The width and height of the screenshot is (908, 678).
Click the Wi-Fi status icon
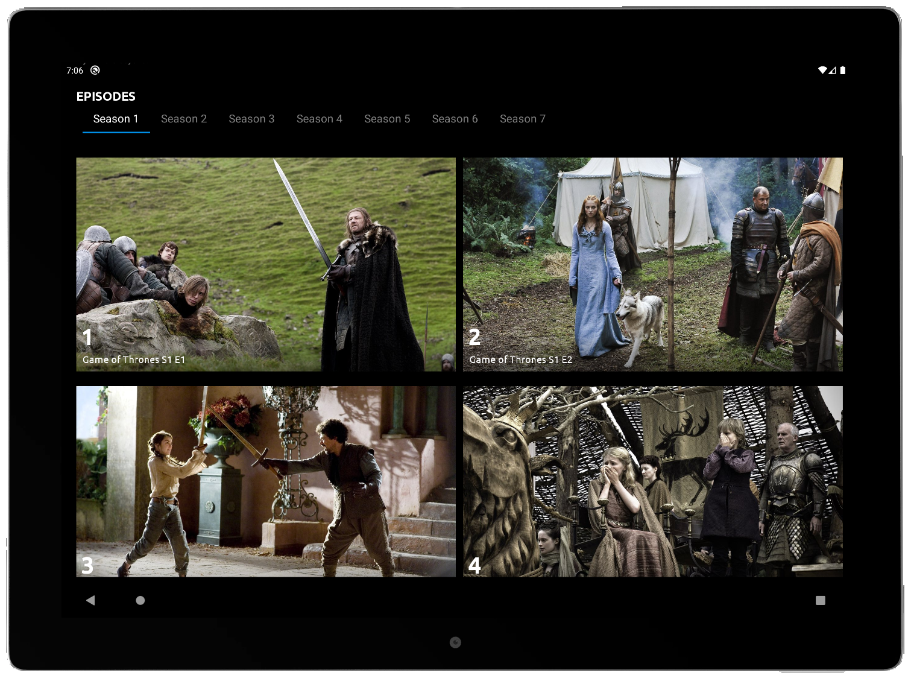[822, 71]
